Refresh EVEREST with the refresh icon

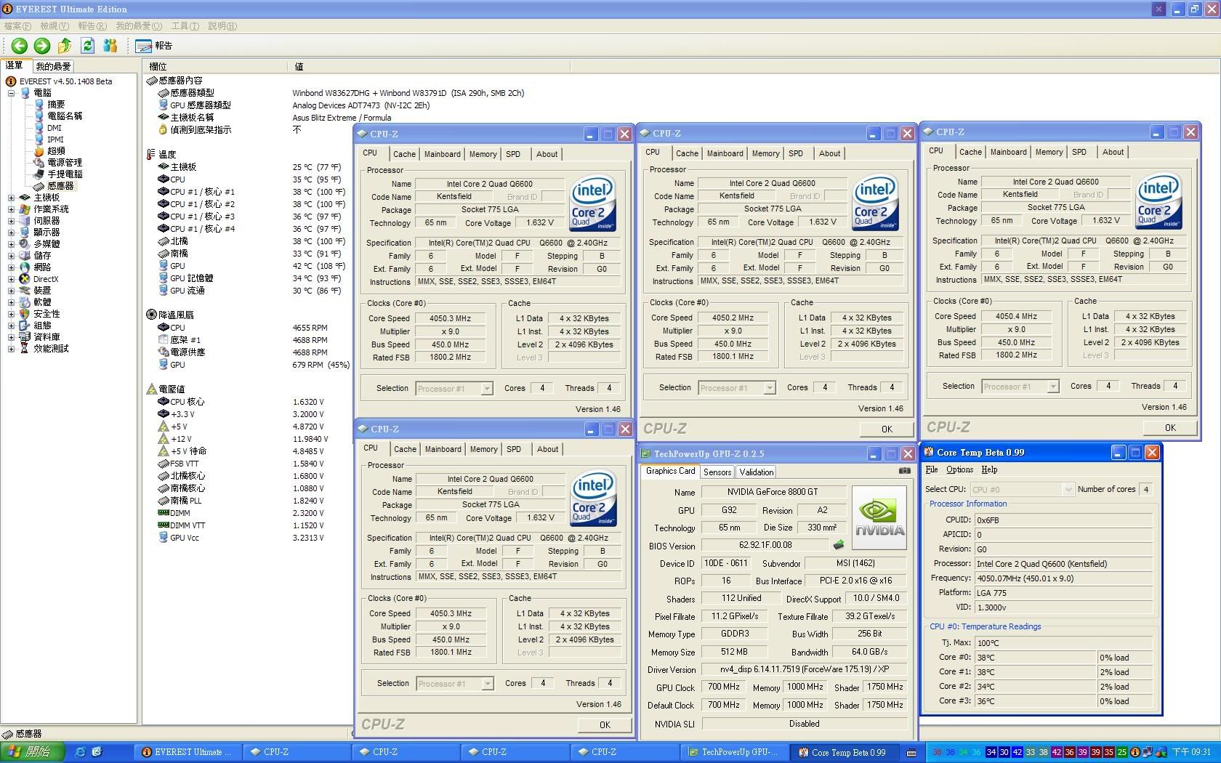click(87, 46)
